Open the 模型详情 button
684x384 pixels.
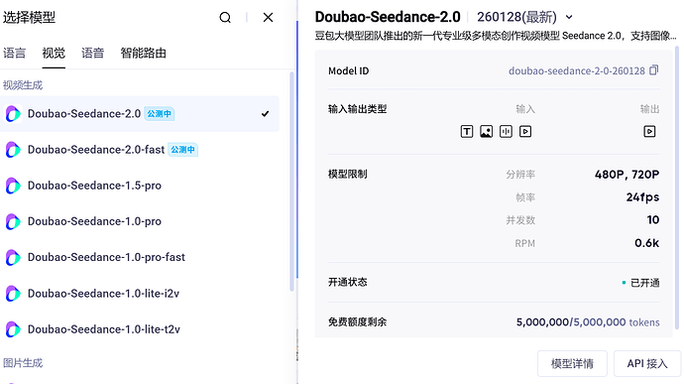(572, 363)
